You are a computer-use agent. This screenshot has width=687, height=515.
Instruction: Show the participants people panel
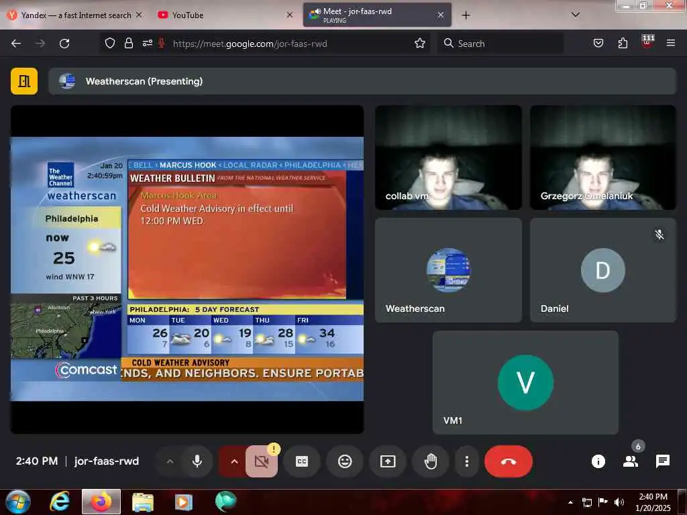[x=631, y=461]
